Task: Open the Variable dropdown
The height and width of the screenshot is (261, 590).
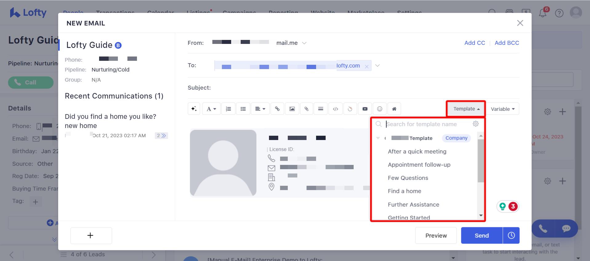Action: [x=503, y=109]
